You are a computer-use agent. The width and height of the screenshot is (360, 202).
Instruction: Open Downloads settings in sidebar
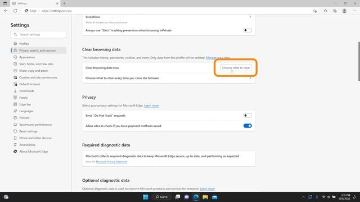(38, 91)
